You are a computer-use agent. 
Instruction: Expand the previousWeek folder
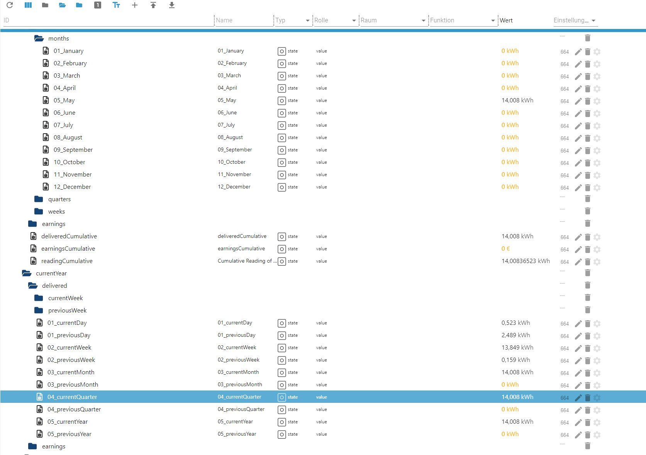(39, 310)
